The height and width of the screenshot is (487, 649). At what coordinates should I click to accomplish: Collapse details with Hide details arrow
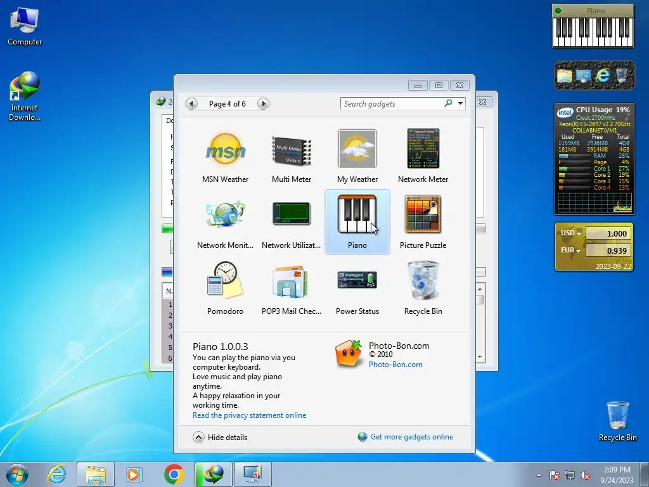(198, 438)
